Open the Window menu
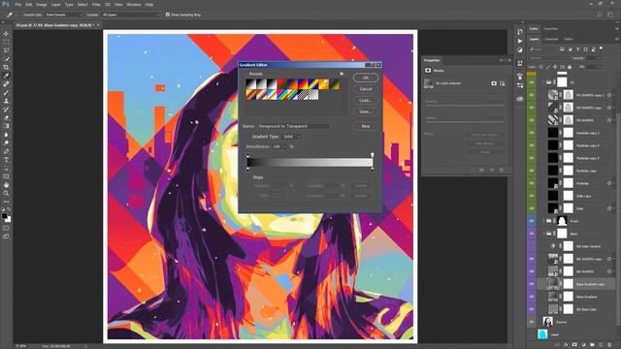The width and height of the screenshot is (621, 349). [134, 4]
